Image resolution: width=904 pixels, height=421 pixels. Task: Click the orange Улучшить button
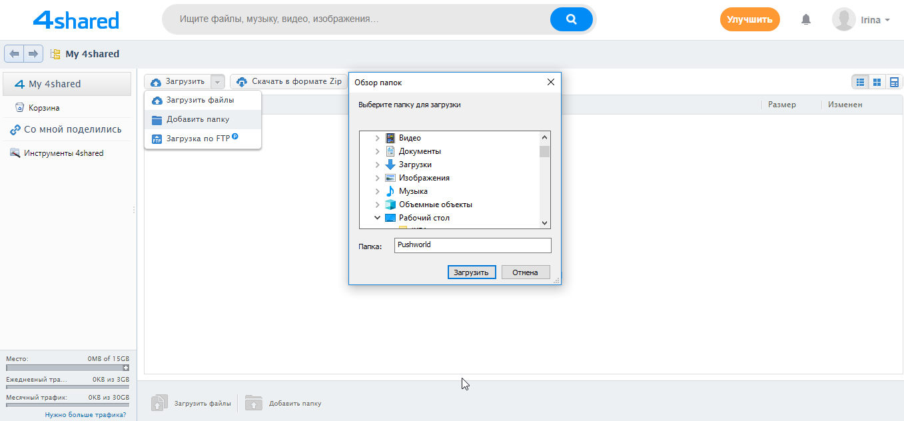749,19
